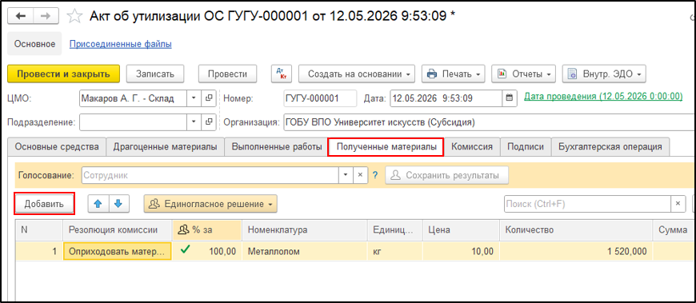Screen dimensions: 696x303
Task: Move row down with blue arrow
Action: [118, 204]
